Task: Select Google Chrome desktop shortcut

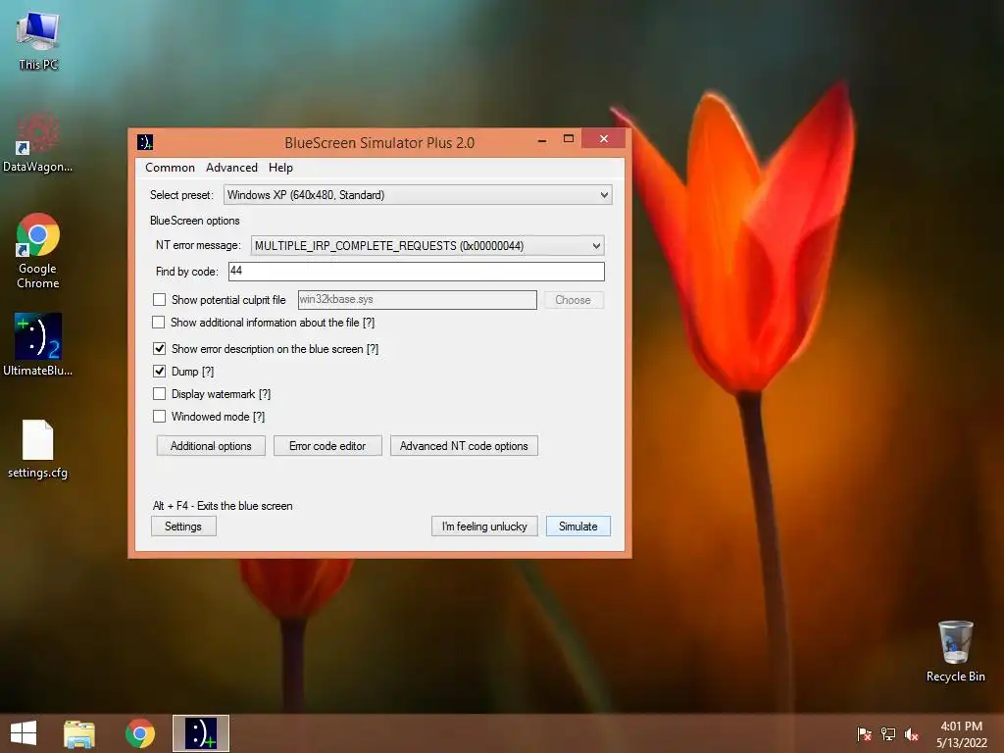Action: tap(38, 250)
